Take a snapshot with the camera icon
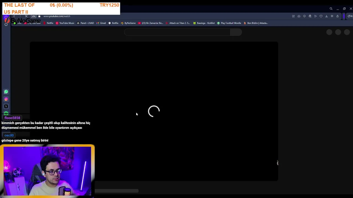 [299, 16]
